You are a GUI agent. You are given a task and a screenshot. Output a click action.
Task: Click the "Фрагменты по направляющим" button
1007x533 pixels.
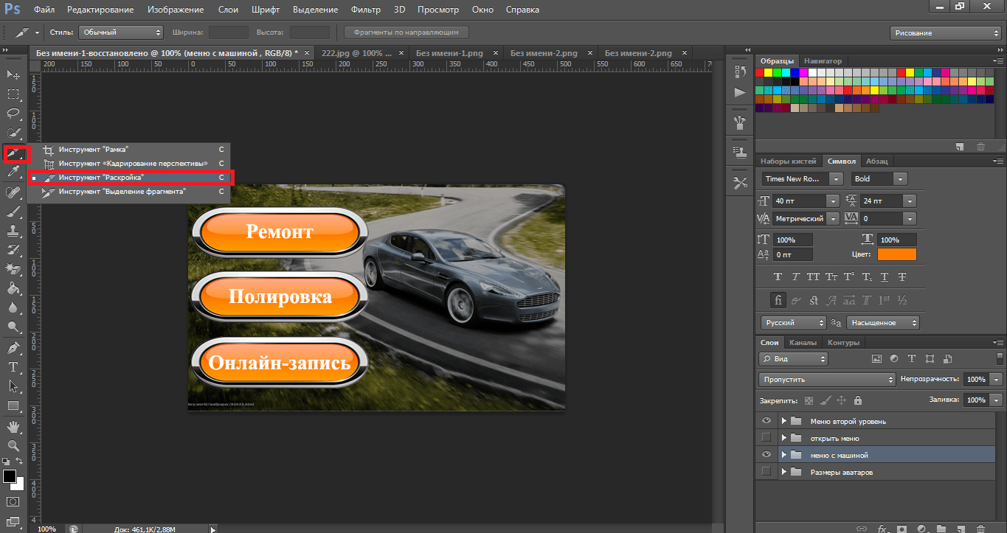(406, 32)
